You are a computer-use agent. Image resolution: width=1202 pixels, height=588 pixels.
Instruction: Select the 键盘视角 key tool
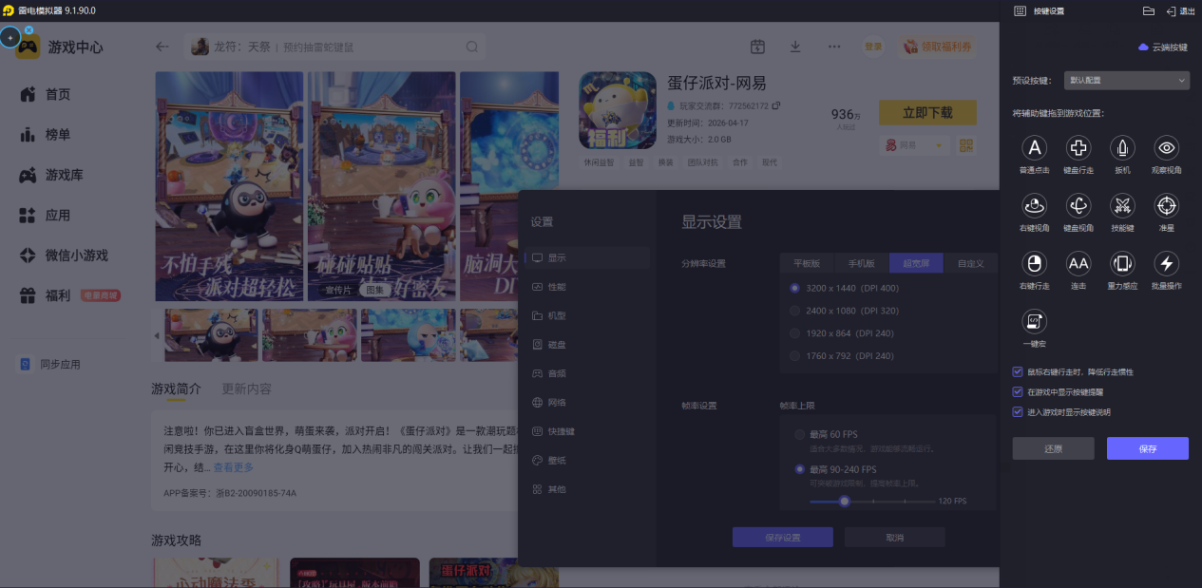coord(1078,205)
